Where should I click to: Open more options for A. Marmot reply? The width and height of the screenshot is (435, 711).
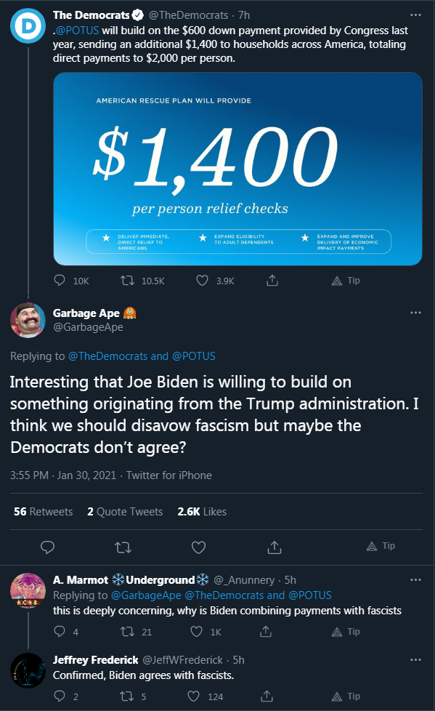415,580
